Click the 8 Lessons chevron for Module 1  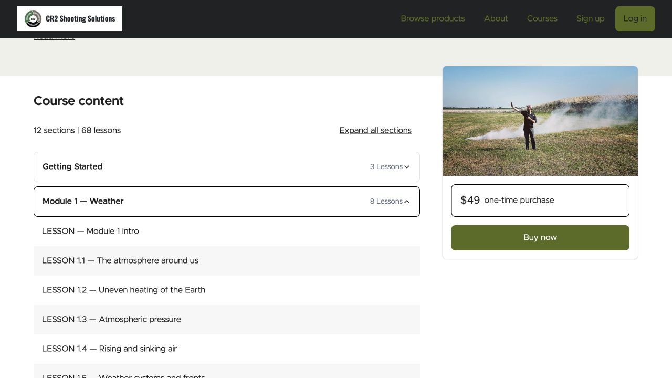(x=407, y=202)
